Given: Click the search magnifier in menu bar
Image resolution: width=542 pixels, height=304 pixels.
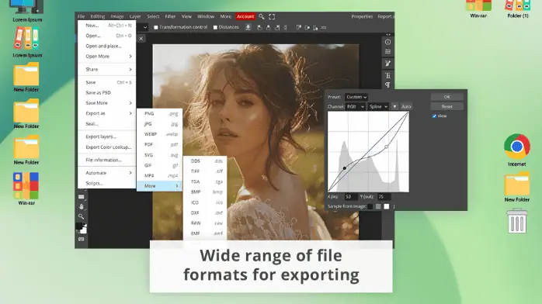Looking at the screenshot, I should (262, 16).
